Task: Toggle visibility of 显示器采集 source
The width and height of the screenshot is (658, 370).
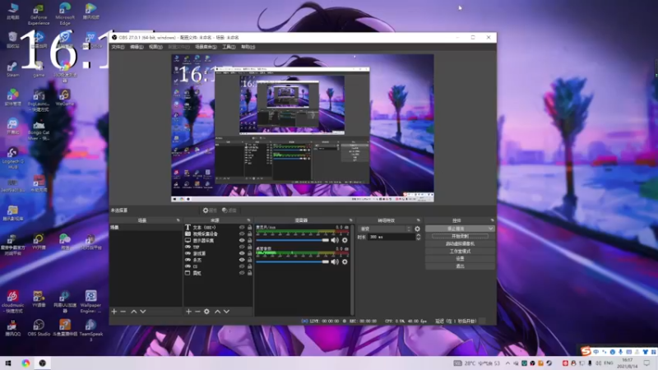Action: (242, 240)
